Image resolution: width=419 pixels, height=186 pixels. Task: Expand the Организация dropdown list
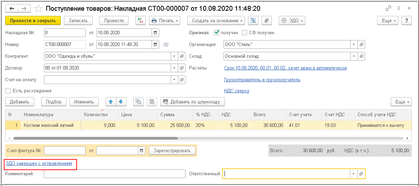point(354,44)
